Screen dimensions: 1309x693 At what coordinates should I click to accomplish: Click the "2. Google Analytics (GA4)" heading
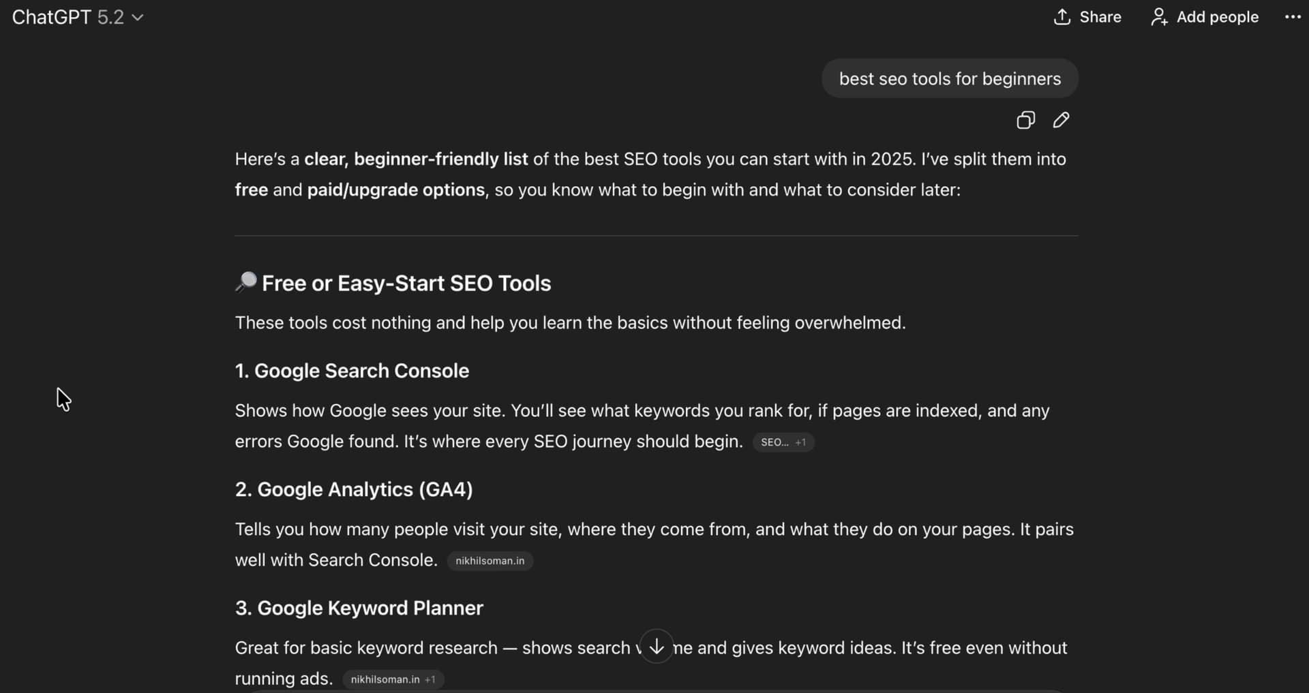click(x=354, y=489)
